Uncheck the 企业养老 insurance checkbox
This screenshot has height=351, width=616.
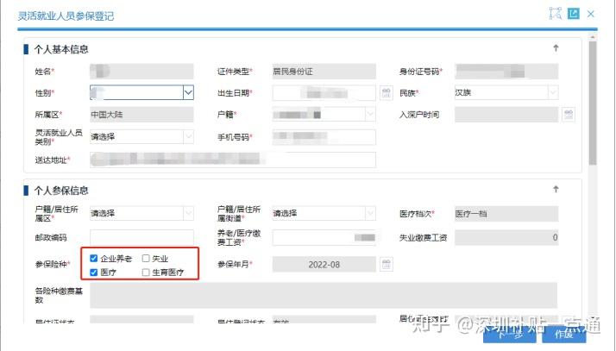pos(93,258)
